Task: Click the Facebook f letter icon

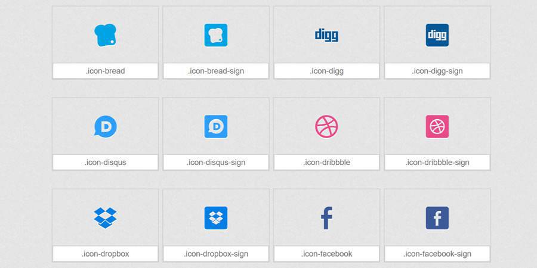Action: [x=326, y=218]
